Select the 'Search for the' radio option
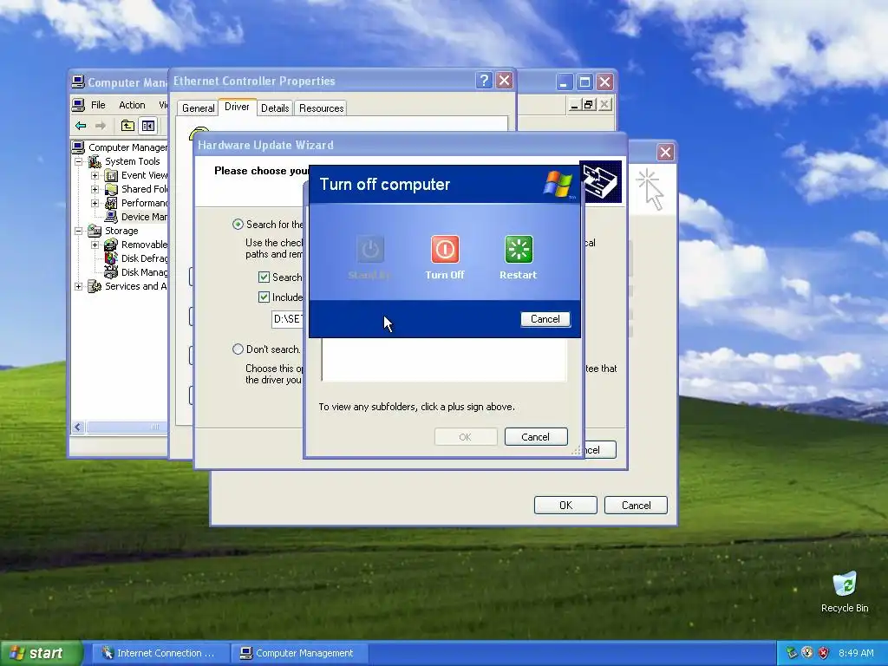Viewport: 888px width, 666px height. click(x=238, y=225)
